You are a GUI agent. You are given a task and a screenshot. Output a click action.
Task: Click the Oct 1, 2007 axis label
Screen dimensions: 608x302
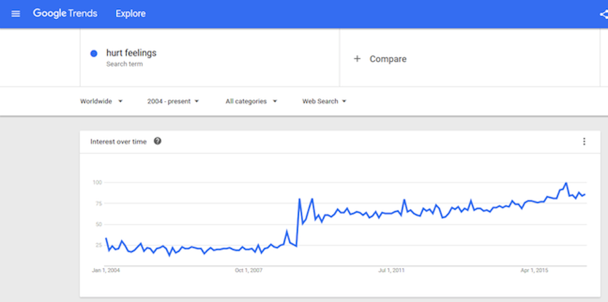(248, 270)
